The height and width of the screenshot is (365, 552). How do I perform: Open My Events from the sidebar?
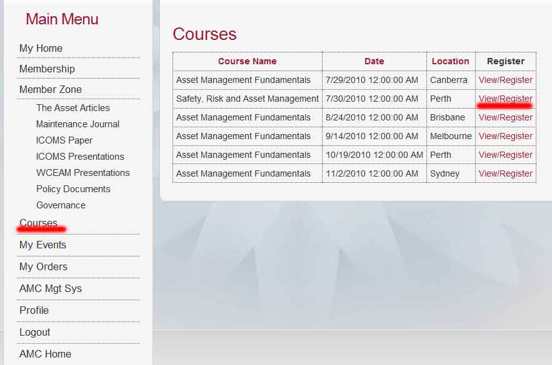(x=43, y=245)
